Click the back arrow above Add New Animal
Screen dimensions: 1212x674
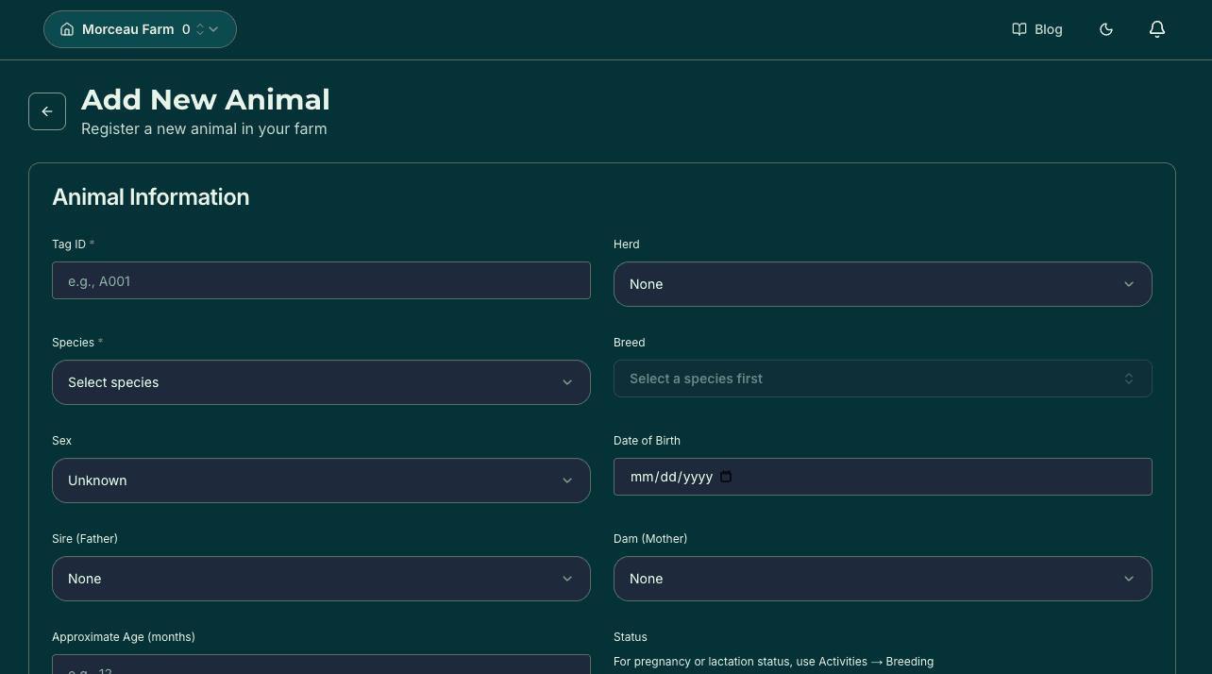point(47,111)
